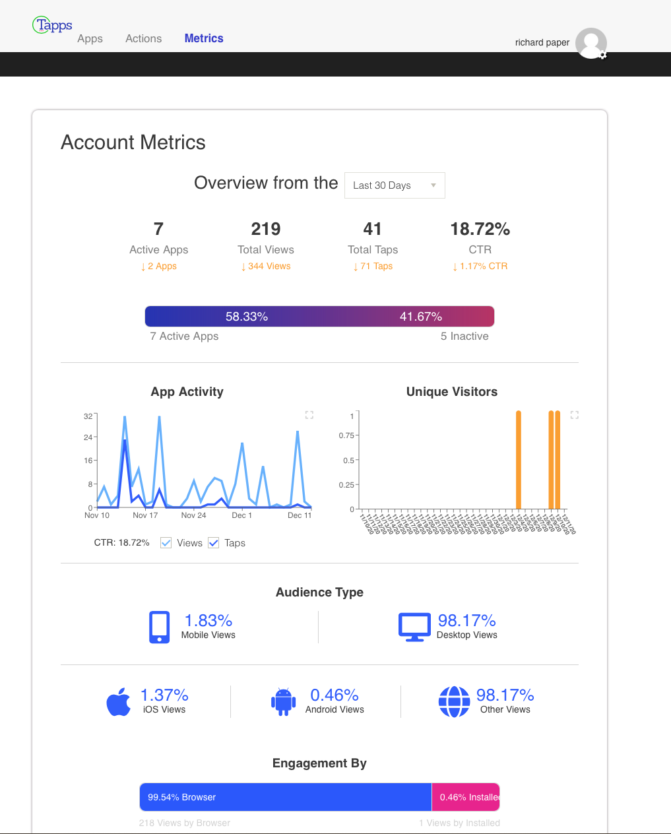This screenshot has height=834, width=671.
Task: Open the Last 30 Days dropdown
Action: [x=394, y=185]
